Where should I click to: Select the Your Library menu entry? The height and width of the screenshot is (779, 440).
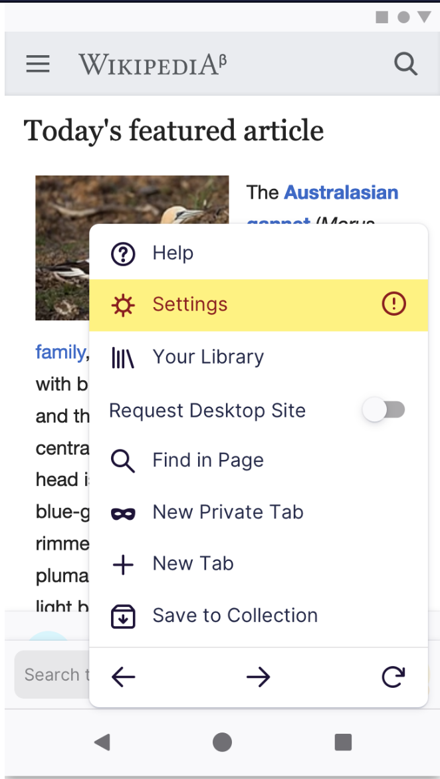pyautogui.click(x=208, y=357)
